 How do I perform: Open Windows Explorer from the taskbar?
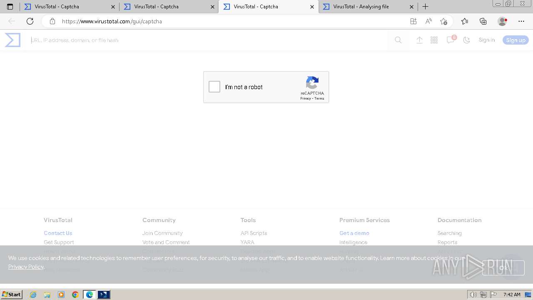tap(47, 295)
